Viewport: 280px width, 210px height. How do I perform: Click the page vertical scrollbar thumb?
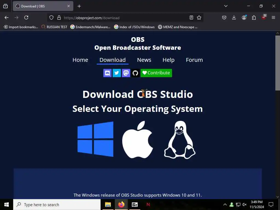pyautogui.click(x=278, y=63)
